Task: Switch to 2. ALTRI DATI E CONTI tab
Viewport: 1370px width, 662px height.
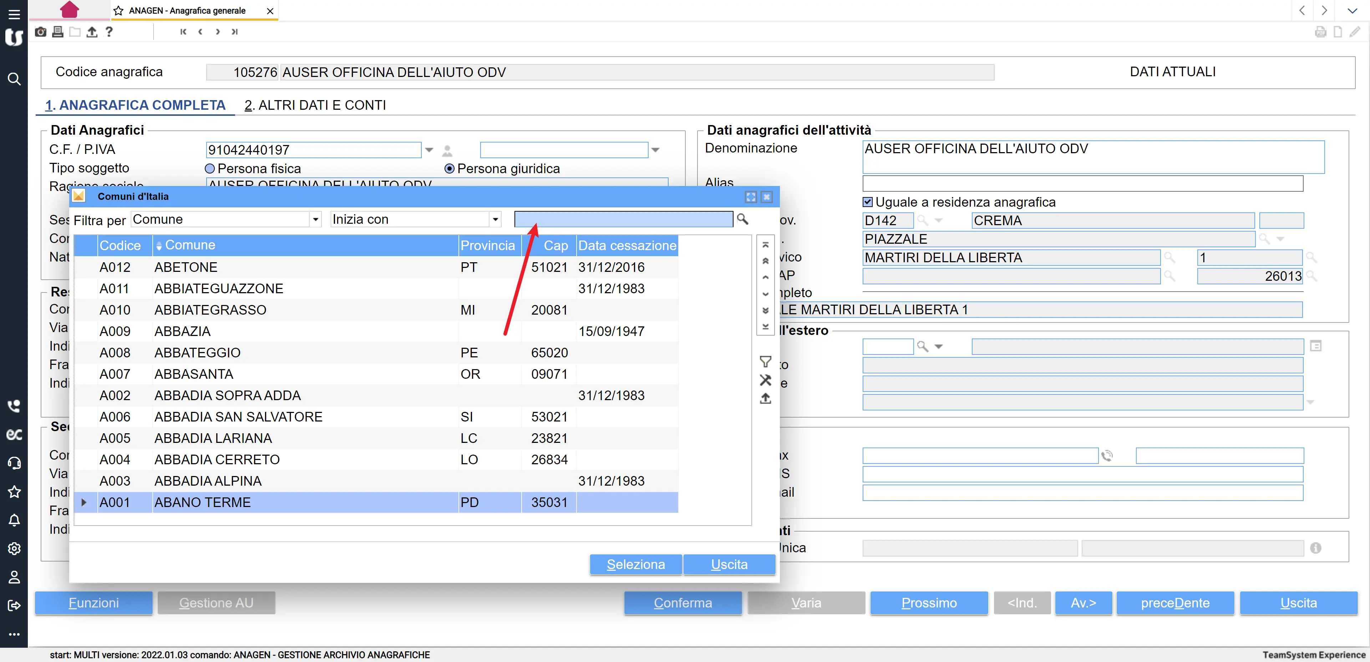Action: [x=315, y=105]
